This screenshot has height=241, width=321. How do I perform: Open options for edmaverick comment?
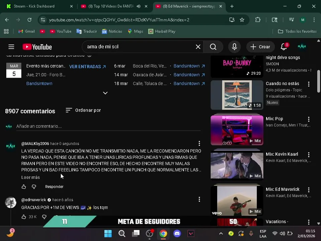coord(199,199)
